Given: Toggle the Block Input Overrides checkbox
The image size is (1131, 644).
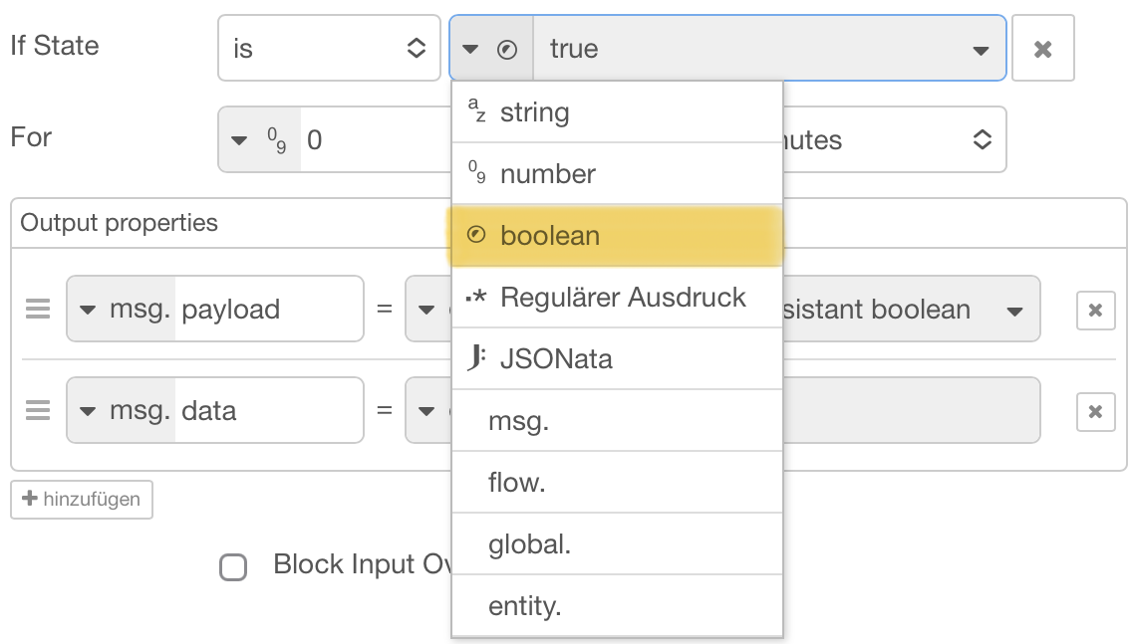Looking at the screenshot, I should point(233,567).
